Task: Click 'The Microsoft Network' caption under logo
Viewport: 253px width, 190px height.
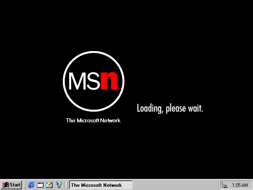Action: tap(93, 120)
